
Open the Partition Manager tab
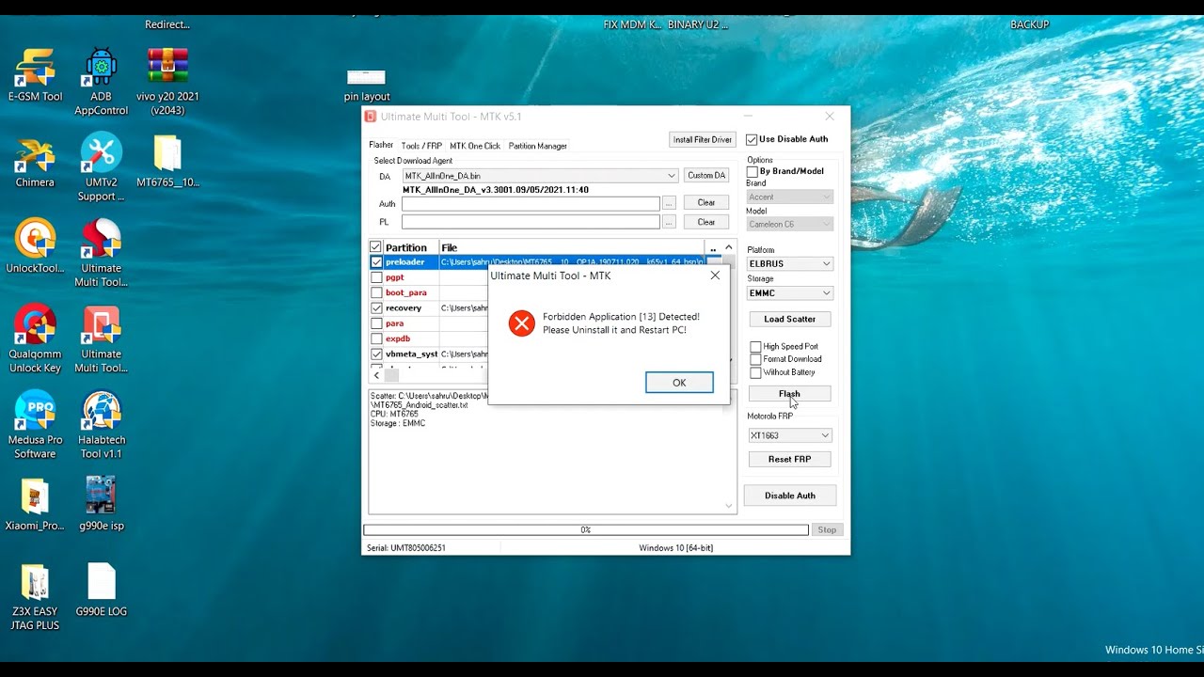(538, 146)
